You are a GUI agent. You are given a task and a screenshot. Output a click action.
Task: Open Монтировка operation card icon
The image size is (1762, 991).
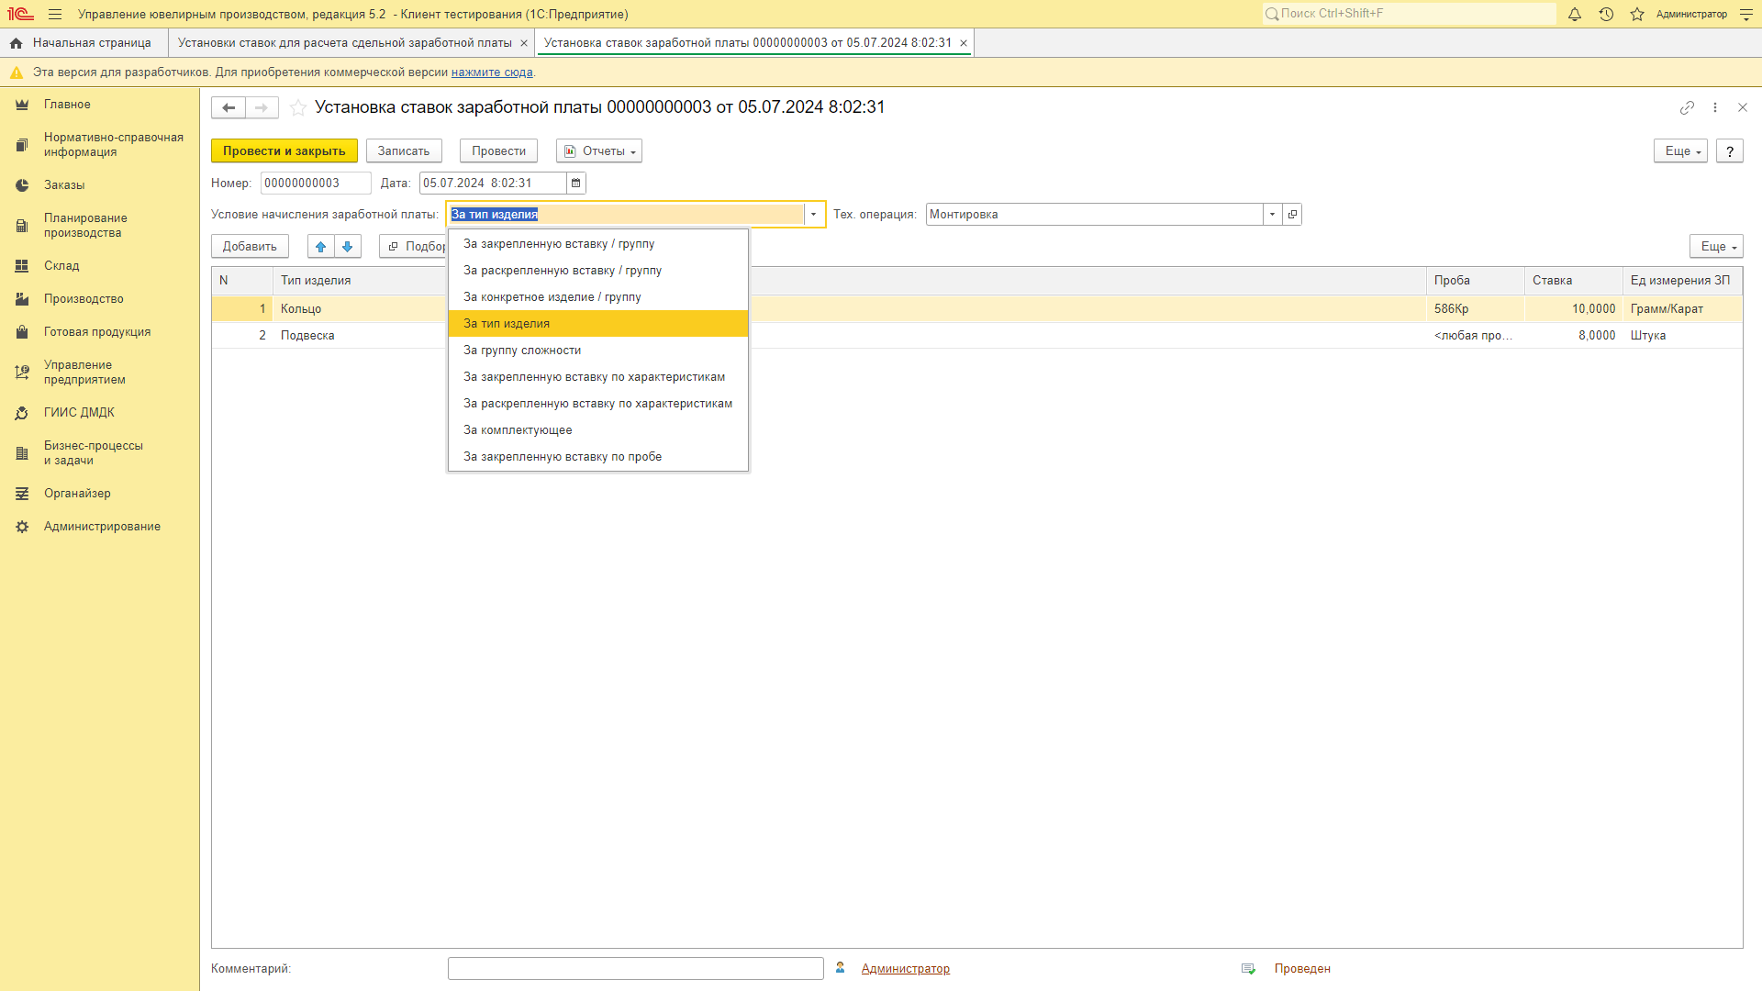coord(1292,215)
